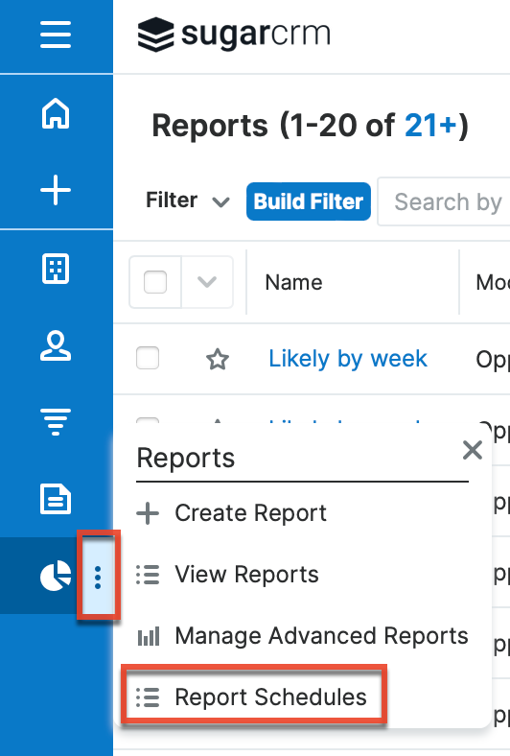Image resolution: width=510 pixels, height=756 pixels.
Task: Open the Likely by week report
Action: [348, 359]
